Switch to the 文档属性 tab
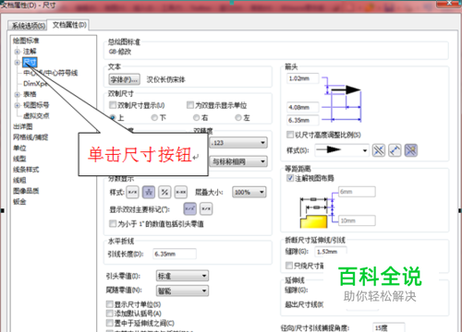The height and width of the screenshot is (332, 462). 69,25
